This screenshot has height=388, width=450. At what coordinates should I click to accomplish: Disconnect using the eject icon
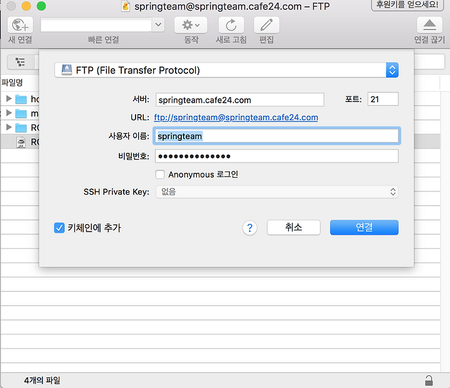point(429,25)
